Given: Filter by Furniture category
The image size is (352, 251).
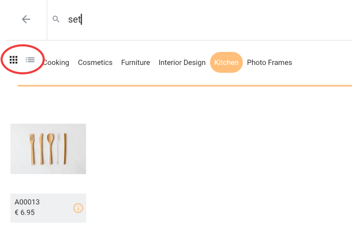Looking at the screenshot, I should point(135,62).
